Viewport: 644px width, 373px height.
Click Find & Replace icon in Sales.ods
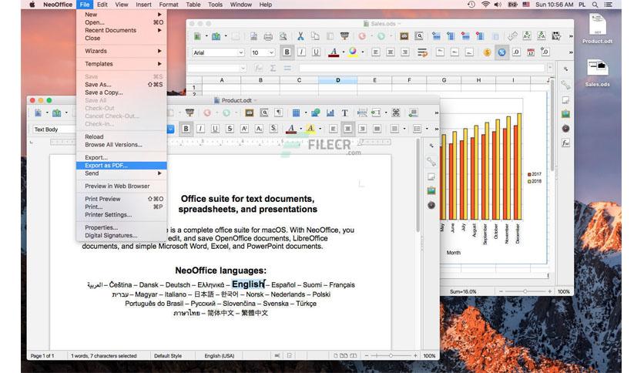click(x=419, y=36)
